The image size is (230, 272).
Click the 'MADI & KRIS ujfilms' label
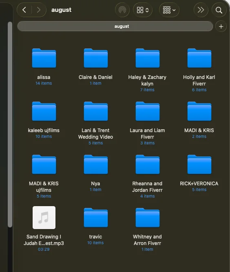[x=44, y=187]
